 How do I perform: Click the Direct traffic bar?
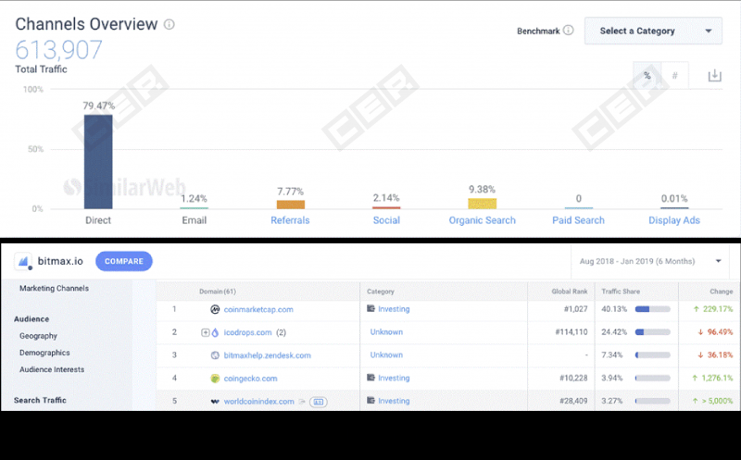[98, 162]
